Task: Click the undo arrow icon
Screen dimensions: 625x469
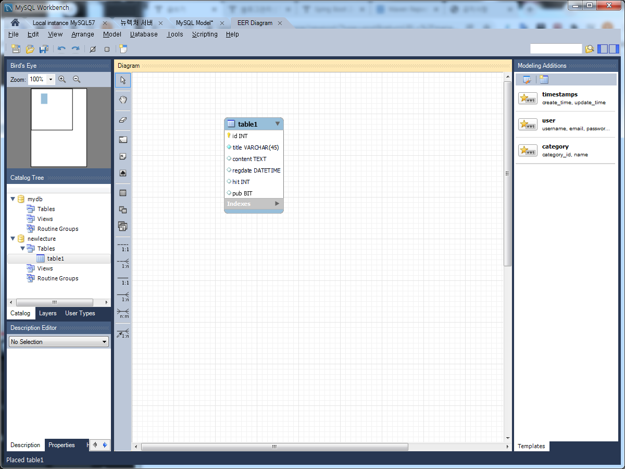Action: [x=61, y=49]
